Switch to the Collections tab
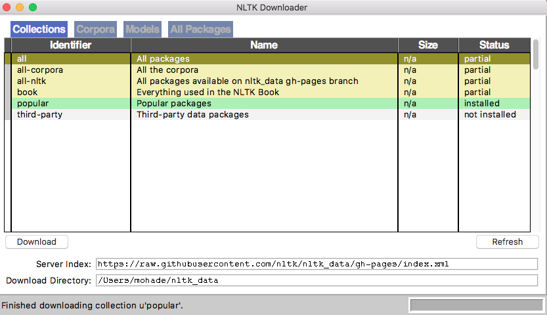This screenshot has width=547, height=315. point(39,30)
